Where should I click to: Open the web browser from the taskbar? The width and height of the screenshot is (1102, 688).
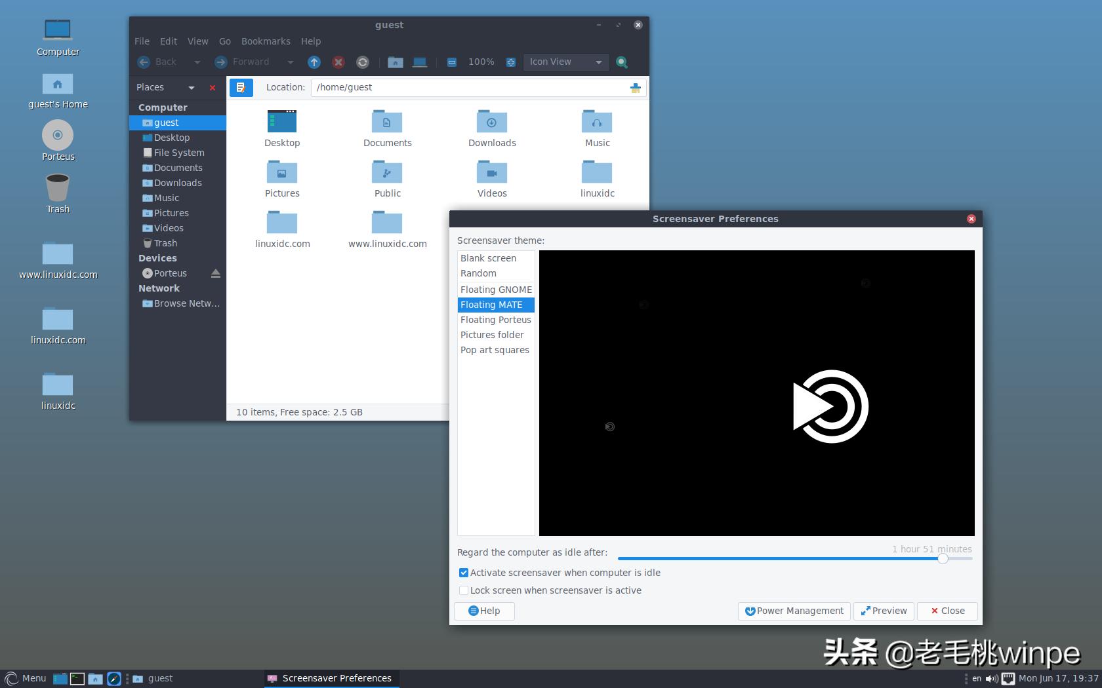point(113,678)
